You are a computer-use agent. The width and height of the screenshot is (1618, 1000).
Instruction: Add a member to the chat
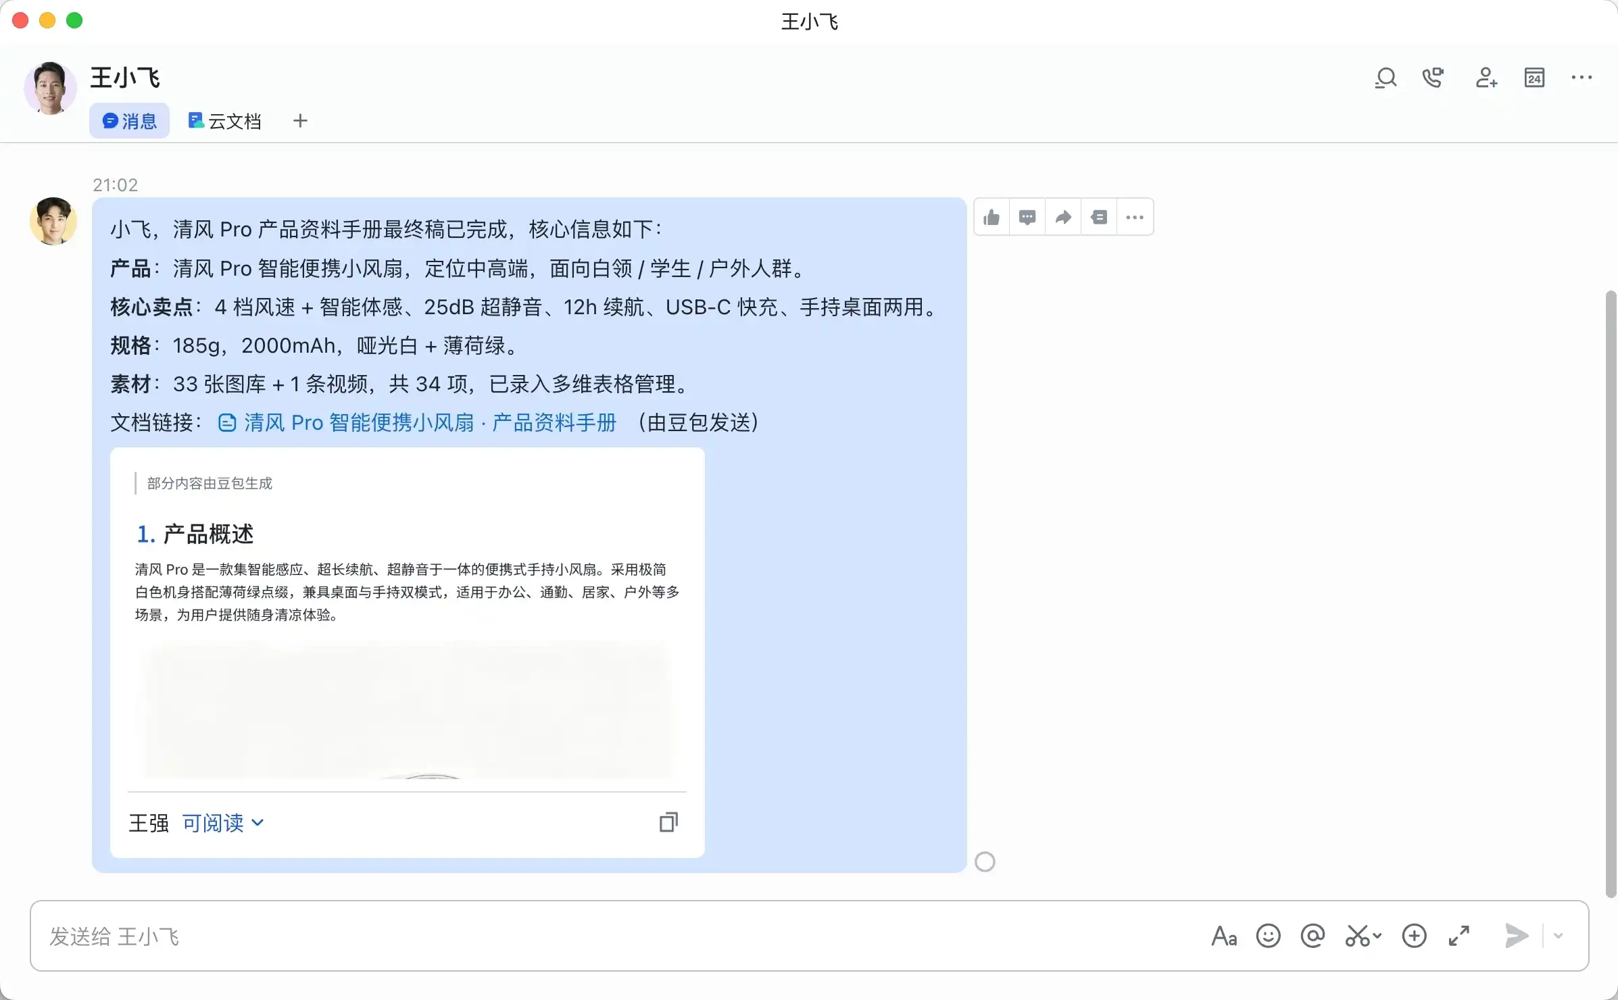(1486, 78)
